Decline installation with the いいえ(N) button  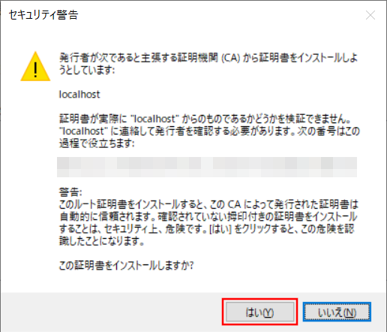[337, 312]
